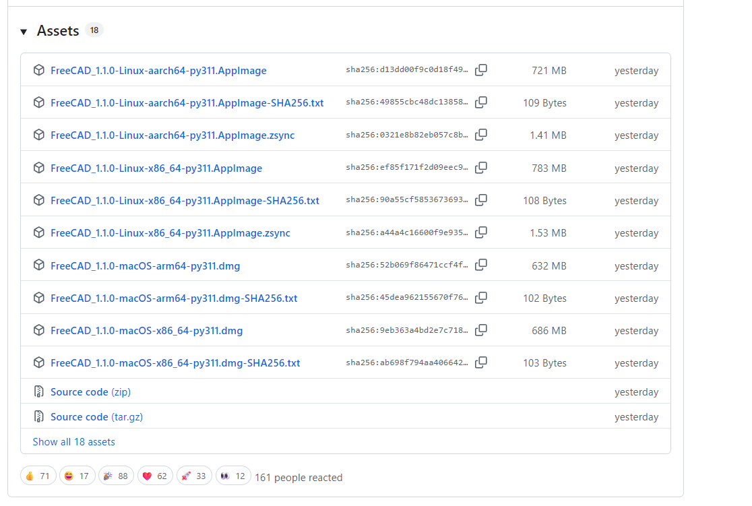This screenshot has width=752, height=506.
Task: Click the 161 people reacted text
Action: pyautogui.click(x=299, y=478)
